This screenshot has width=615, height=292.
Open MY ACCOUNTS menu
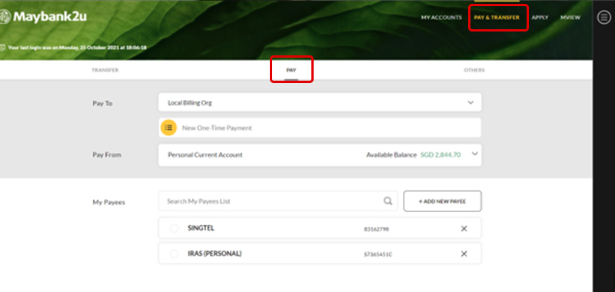[x=441, y=18]
